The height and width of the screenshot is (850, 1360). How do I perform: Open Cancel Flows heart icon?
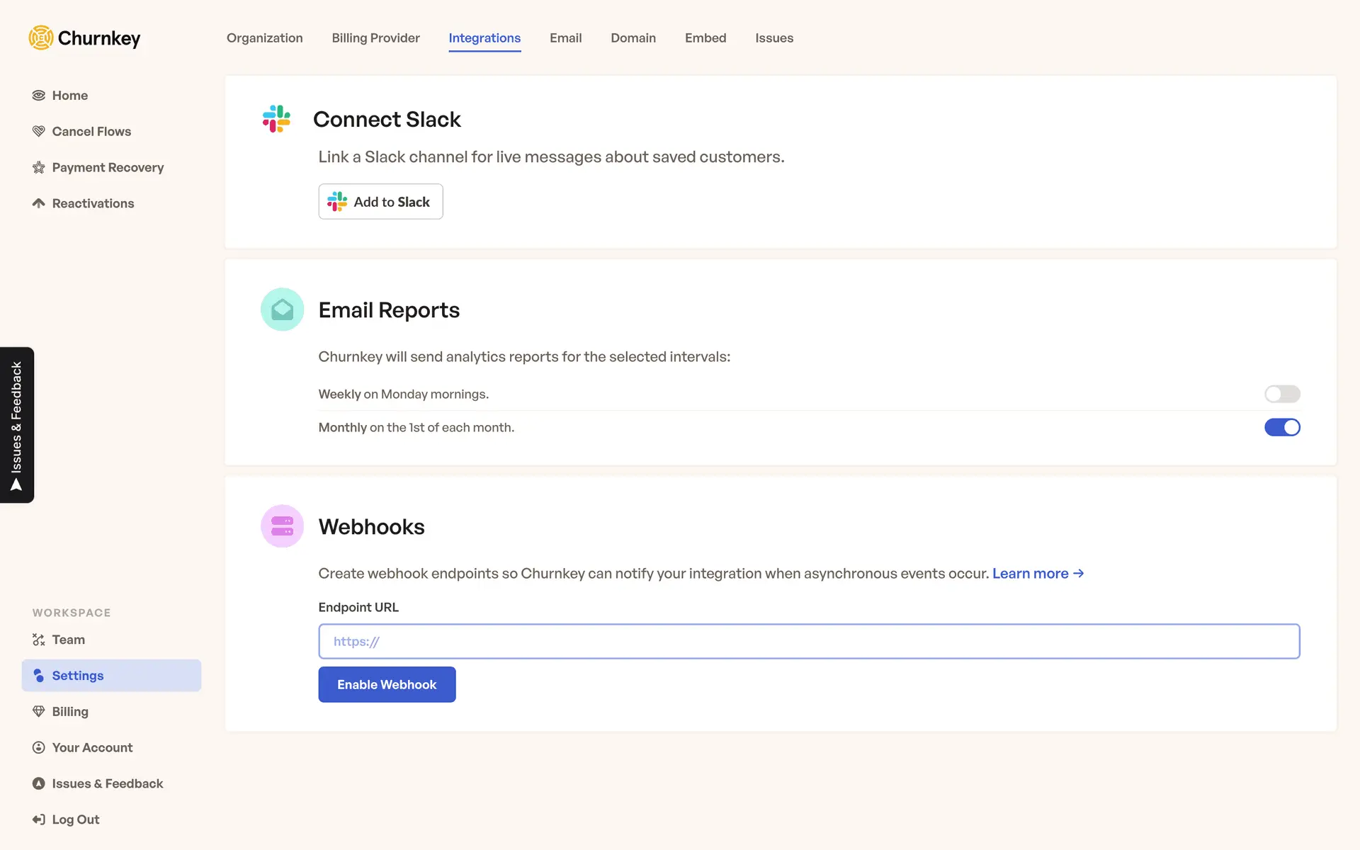(x=39, y=132)
